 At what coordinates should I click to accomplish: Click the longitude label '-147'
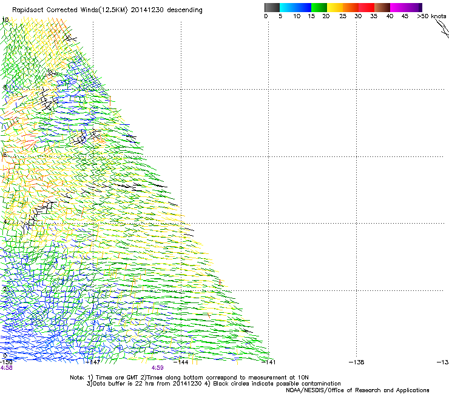93,362
